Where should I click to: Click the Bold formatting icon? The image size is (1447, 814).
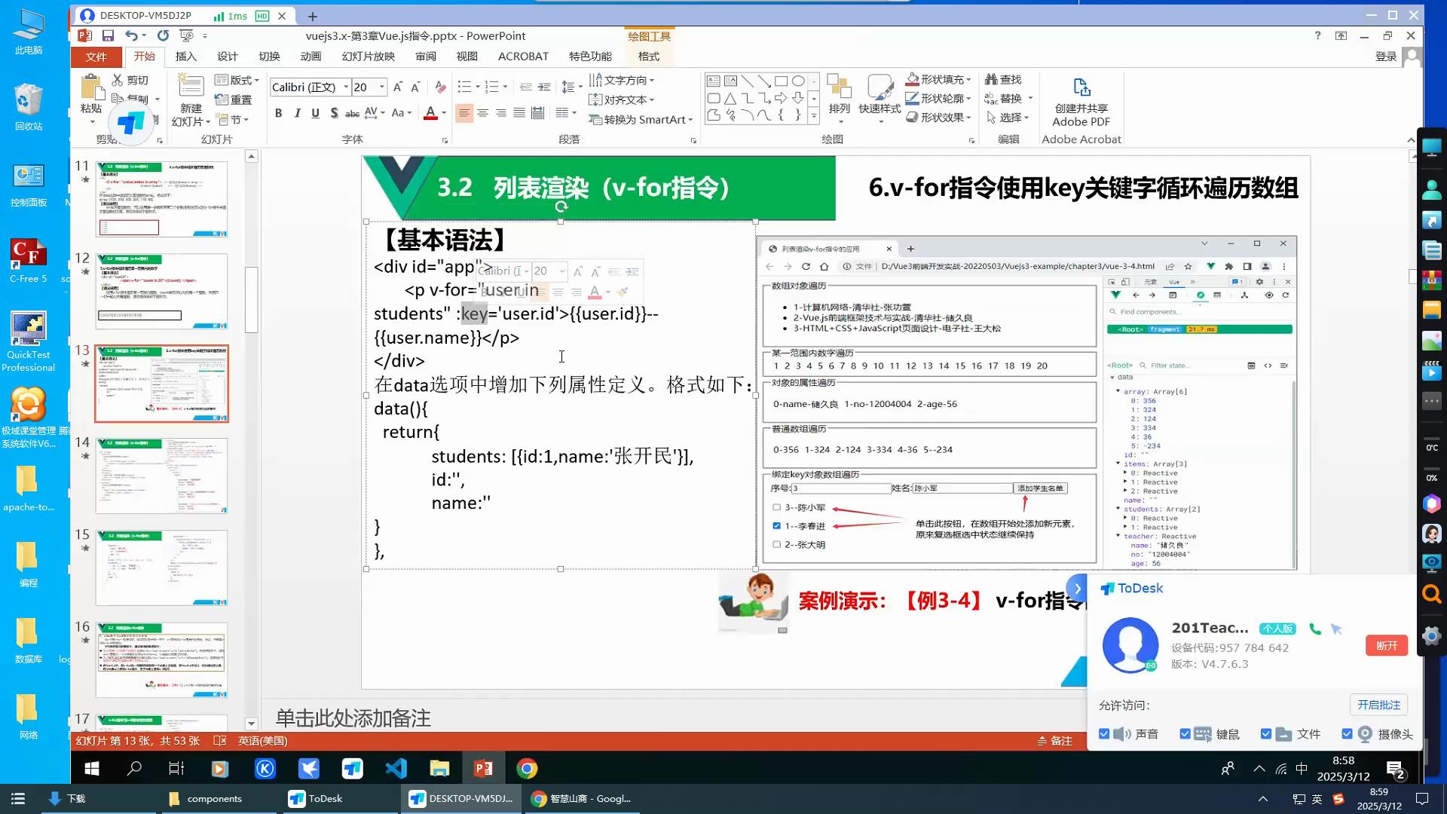(x=278, y=113)
